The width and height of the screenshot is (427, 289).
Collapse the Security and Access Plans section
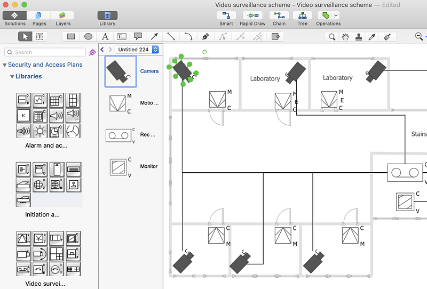[x=5, y=65]
